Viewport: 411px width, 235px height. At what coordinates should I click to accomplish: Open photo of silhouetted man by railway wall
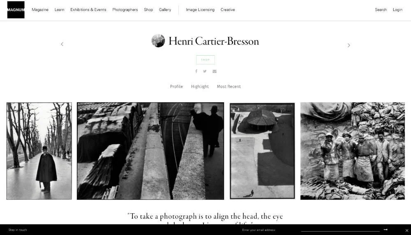(150, 151)
